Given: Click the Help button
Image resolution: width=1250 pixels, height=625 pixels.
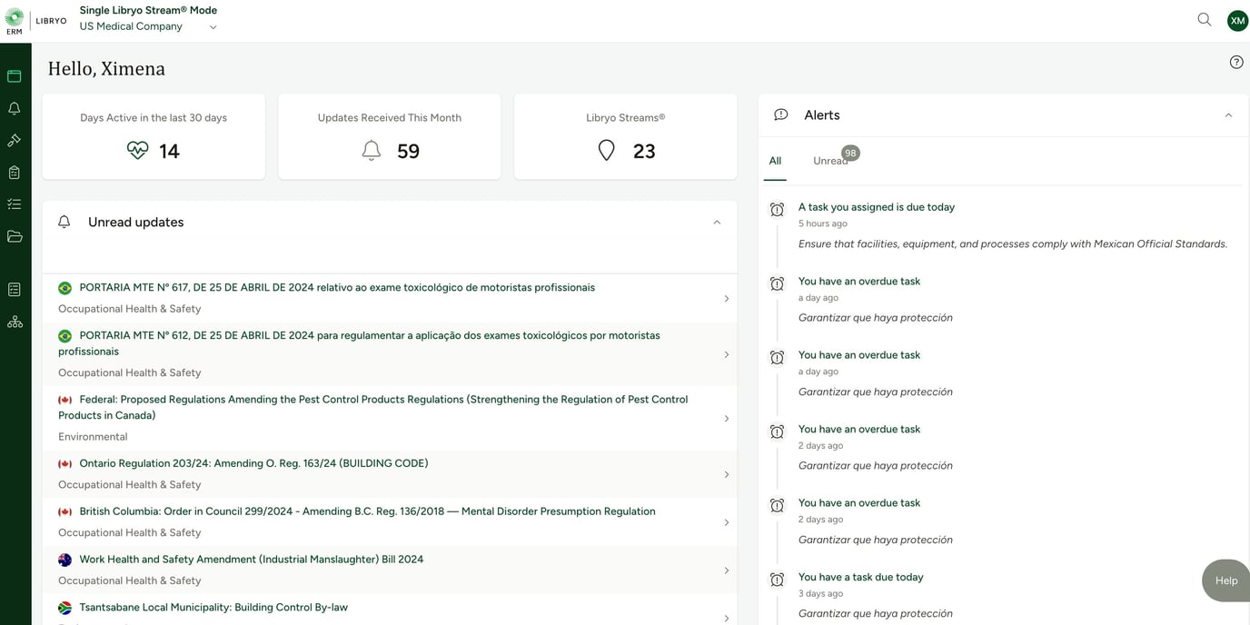Looking at the screenshot, I should pyautogui.click(x=1225, y=580).
